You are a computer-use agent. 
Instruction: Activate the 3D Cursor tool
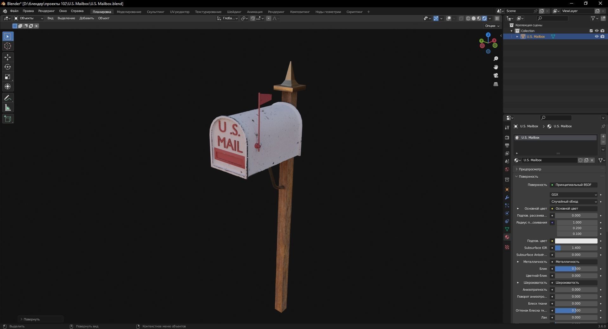pos(8,46)
